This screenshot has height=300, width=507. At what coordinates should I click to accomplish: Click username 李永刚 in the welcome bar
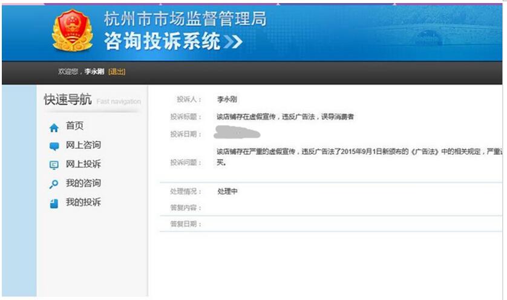click(x=94, y=72)
